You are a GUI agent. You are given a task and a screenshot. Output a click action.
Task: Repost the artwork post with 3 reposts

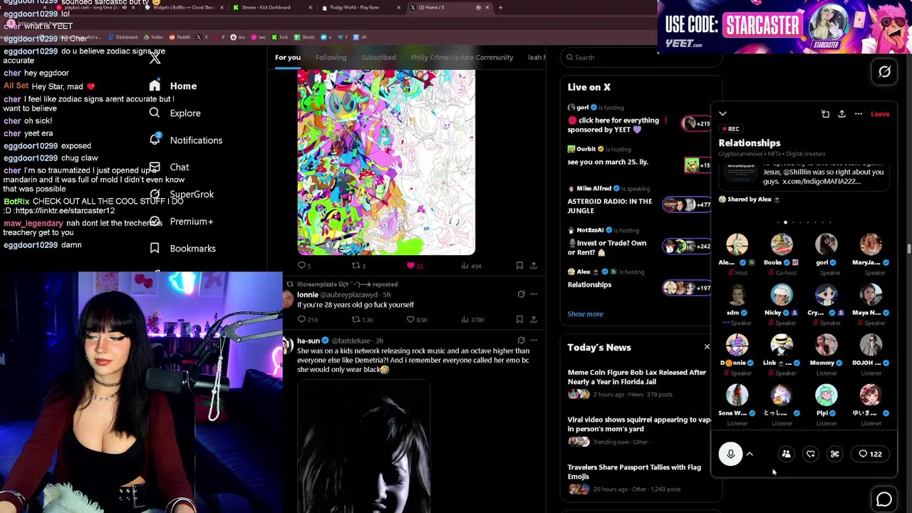point(358,266)
